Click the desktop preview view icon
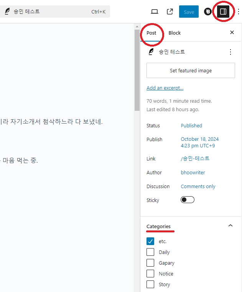 pos(155,12)
